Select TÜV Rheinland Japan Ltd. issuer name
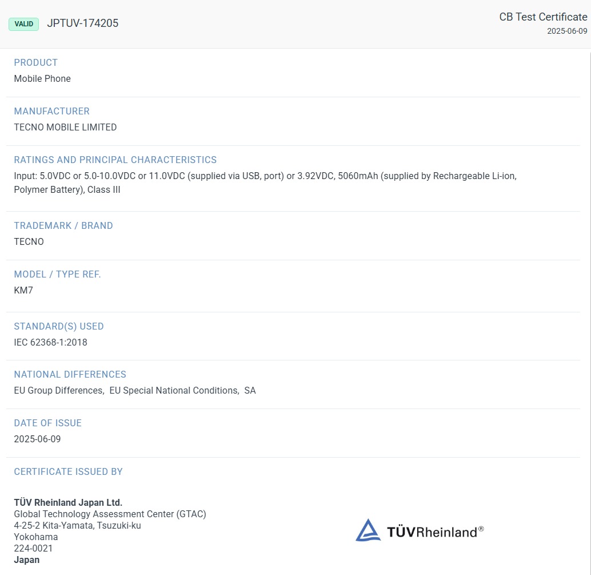 [68, 502]
